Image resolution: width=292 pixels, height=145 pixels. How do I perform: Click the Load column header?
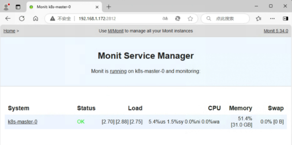pos(135,108)
